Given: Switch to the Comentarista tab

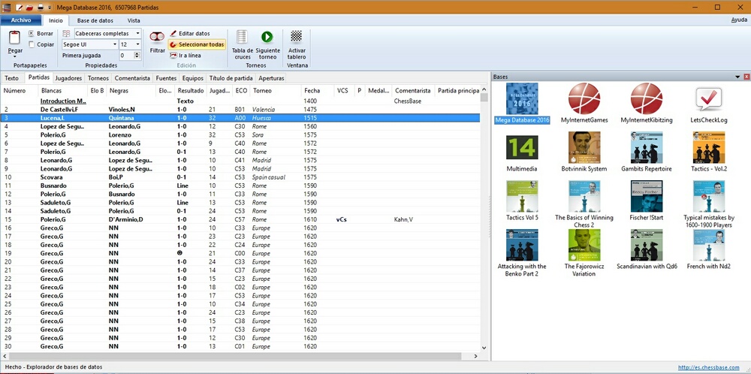Looking at the screenshot, I should [x=133, y=78].
